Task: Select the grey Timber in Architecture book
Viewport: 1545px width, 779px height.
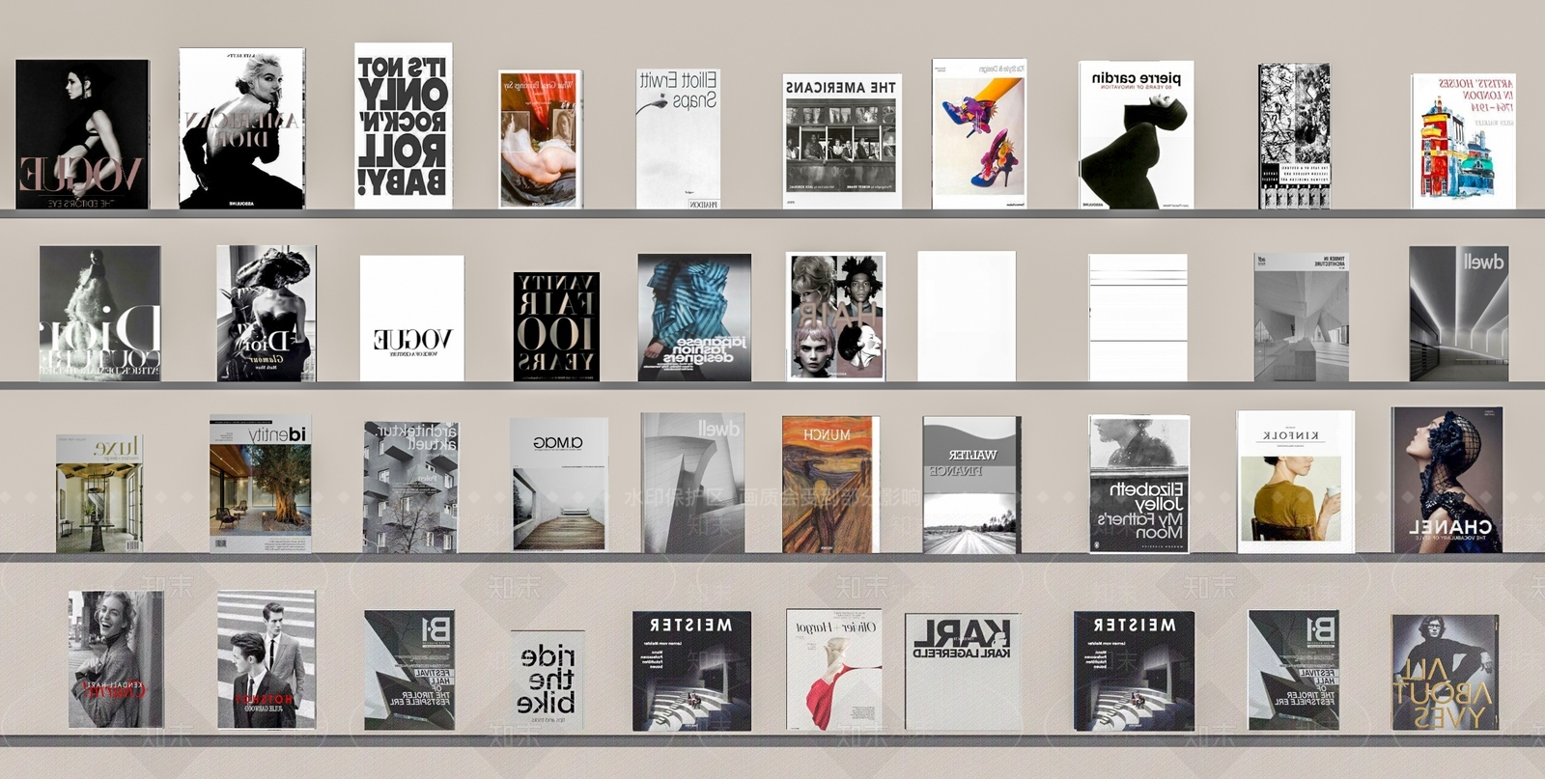Action: click(1301, 318)
